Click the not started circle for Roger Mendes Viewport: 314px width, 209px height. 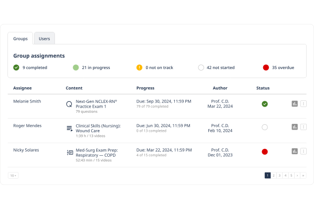(265, 127)
